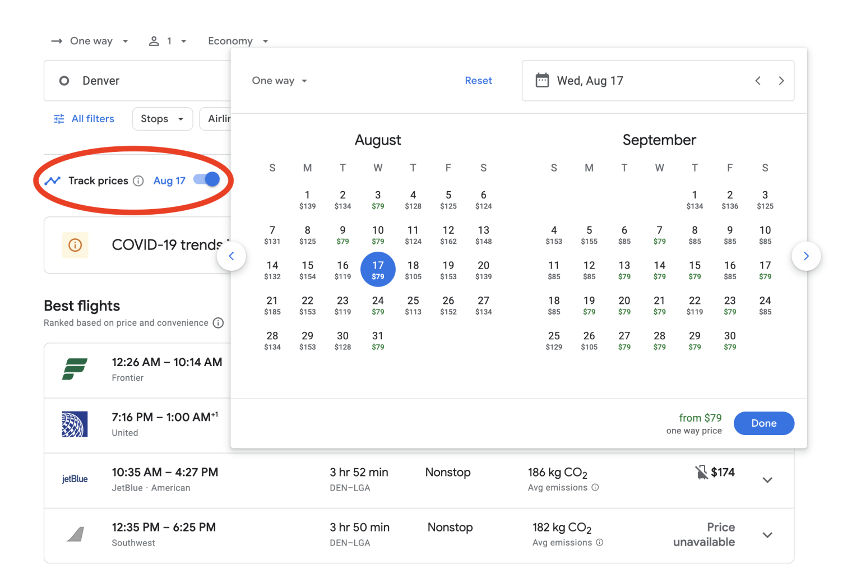Open the top-left One way trip type dropdown
Screen dimensions: 861x587
90,41
